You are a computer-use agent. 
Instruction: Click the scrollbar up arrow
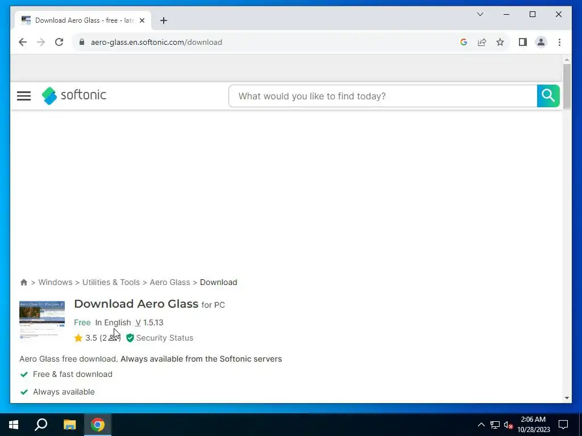(x=567, y=60)
